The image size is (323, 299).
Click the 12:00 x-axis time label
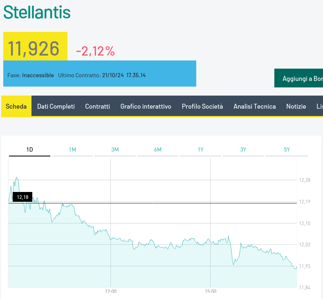[111, 291]
